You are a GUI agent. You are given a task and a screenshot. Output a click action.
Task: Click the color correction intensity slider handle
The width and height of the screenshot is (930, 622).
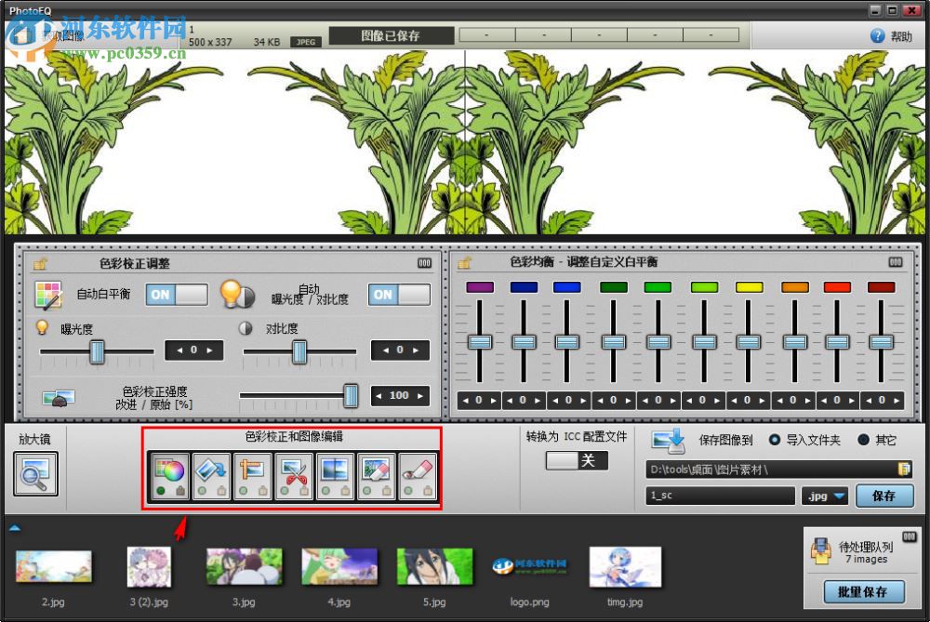tap(352, 395)
